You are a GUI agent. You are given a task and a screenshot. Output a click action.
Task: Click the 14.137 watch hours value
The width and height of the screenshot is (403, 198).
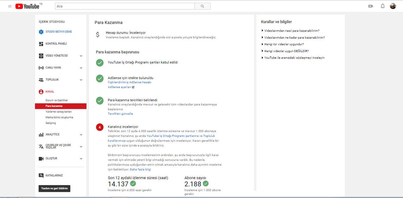pos(118,184)
